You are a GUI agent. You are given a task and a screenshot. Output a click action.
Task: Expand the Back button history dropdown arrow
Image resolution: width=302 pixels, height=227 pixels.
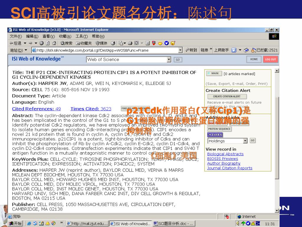pyautogui.click(x=25, y=43)
